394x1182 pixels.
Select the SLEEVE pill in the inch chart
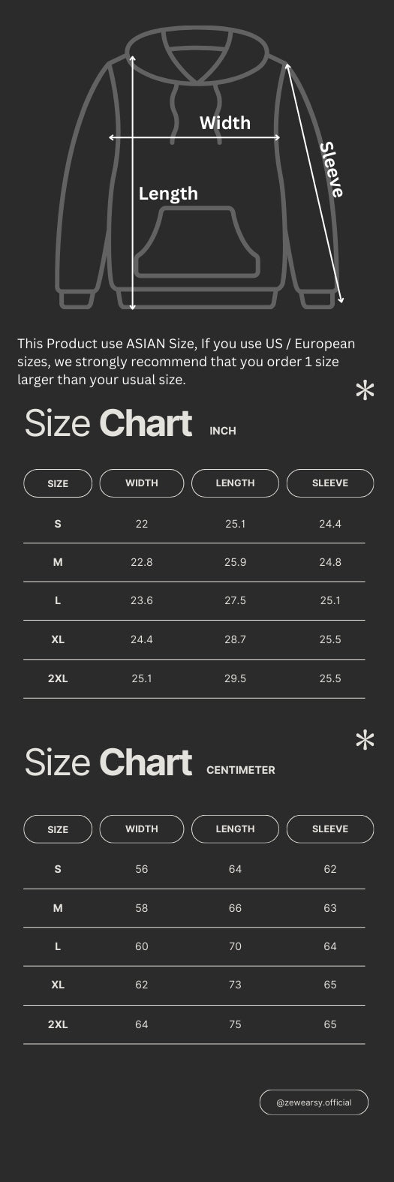pyautogui.click(x=330, y=483)
